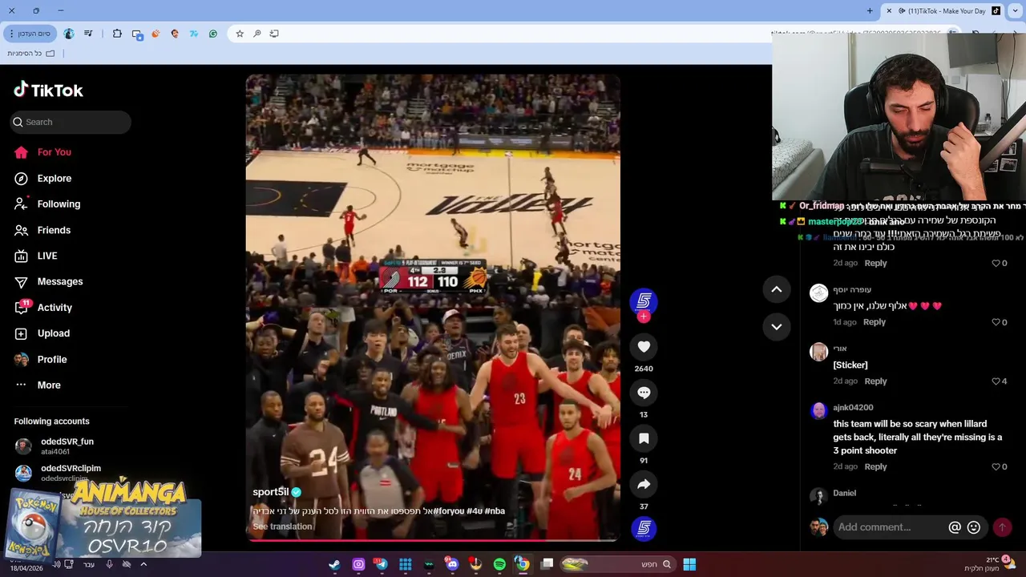The image size is (1026, 577).
Task: Open Activity notifications
Action: click(55, 307)
